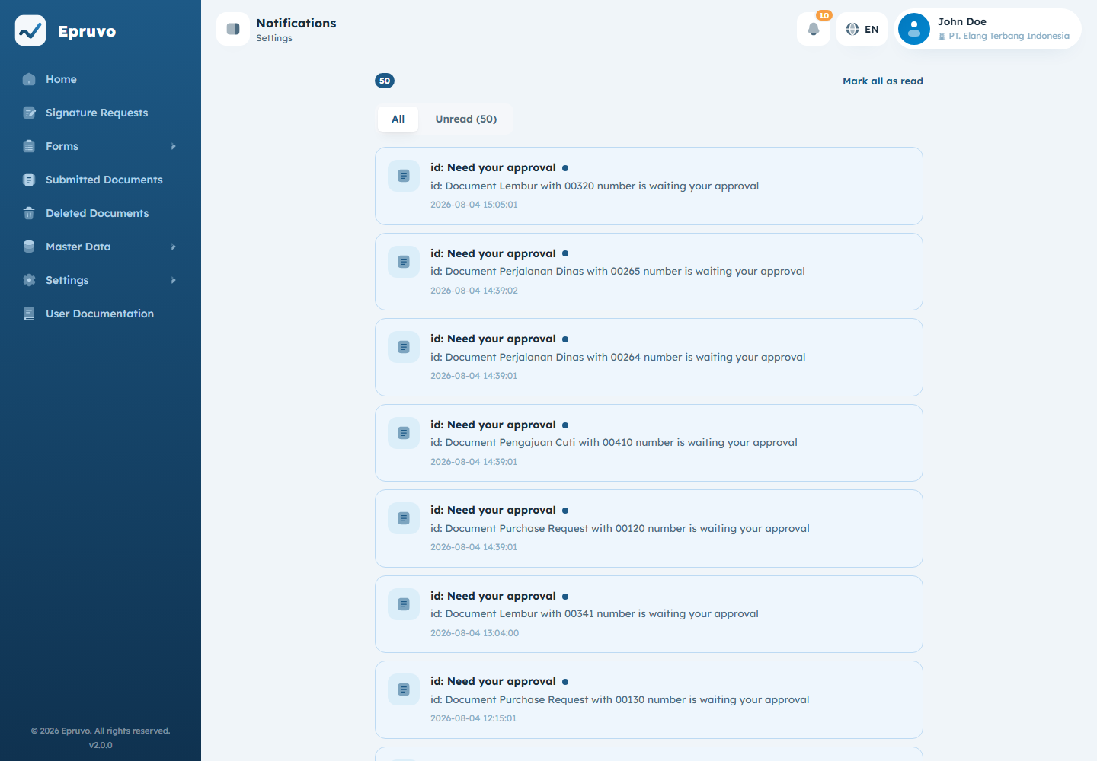Click the v2.0.0 version label
The image size is (1097, 761).
click(x=101, y=745)
